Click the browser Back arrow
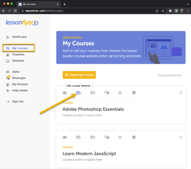 click(x=3, y=11)
